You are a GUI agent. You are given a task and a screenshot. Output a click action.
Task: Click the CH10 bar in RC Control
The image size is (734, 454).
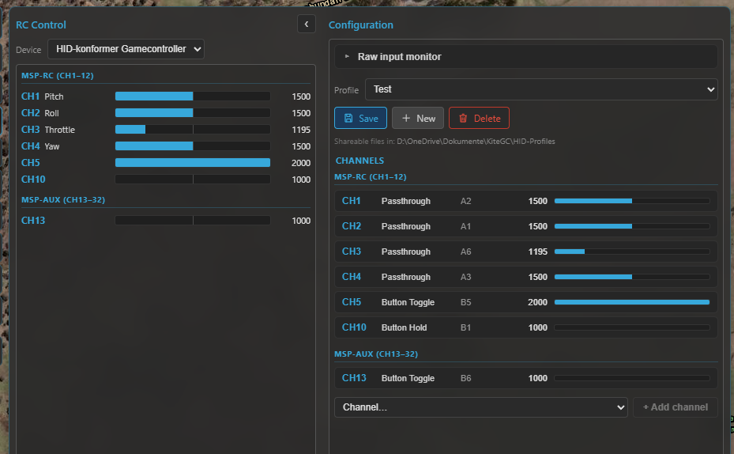tap(193, 180)
